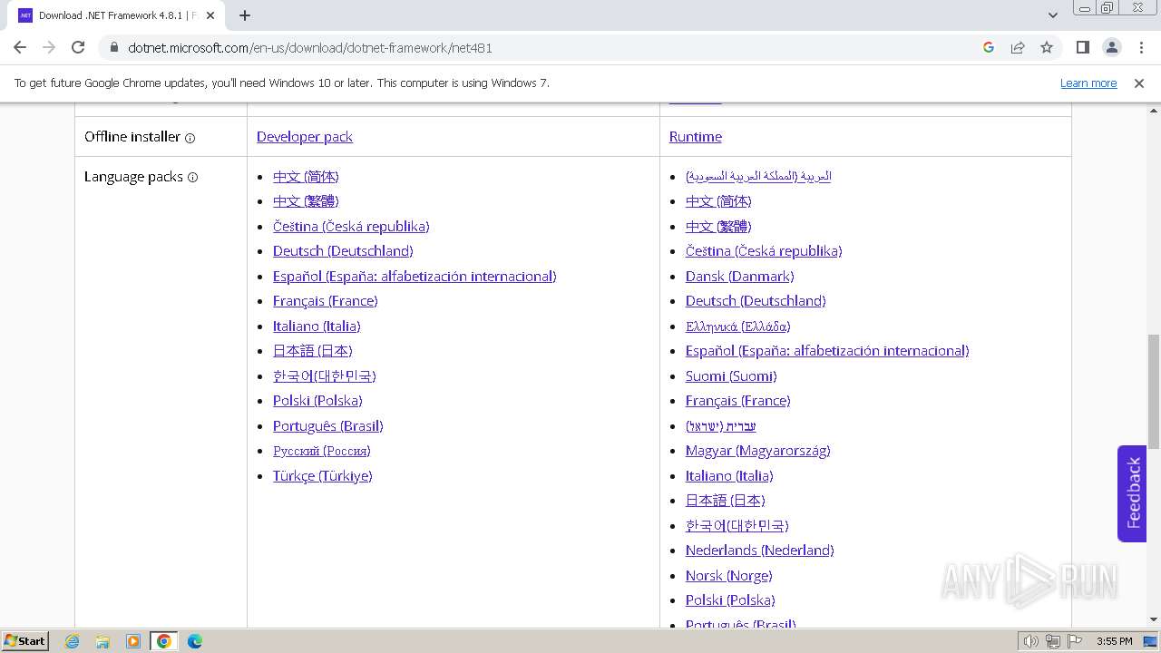Show info for Language packs

[192, 178]
